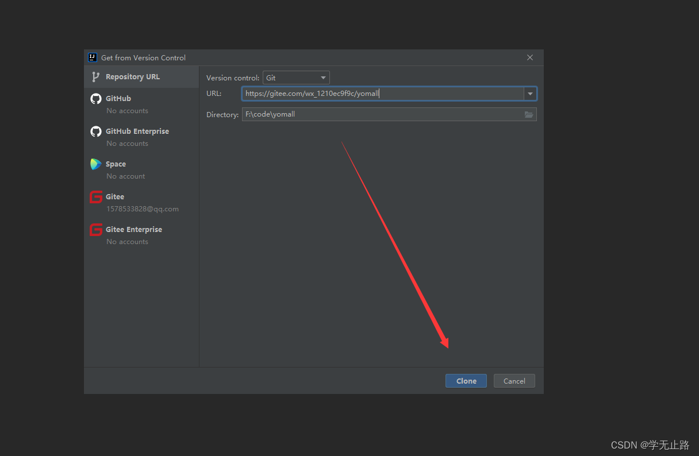Click 'No accounts' under GitHub
Image resolution: width=699 pixels, height=456 pixels.
tap(127, 111)
